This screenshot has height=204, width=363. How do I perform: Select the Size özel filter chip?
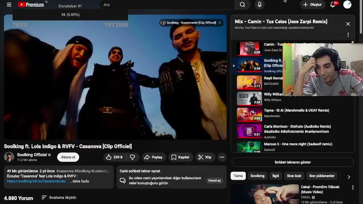pos(294,176)
